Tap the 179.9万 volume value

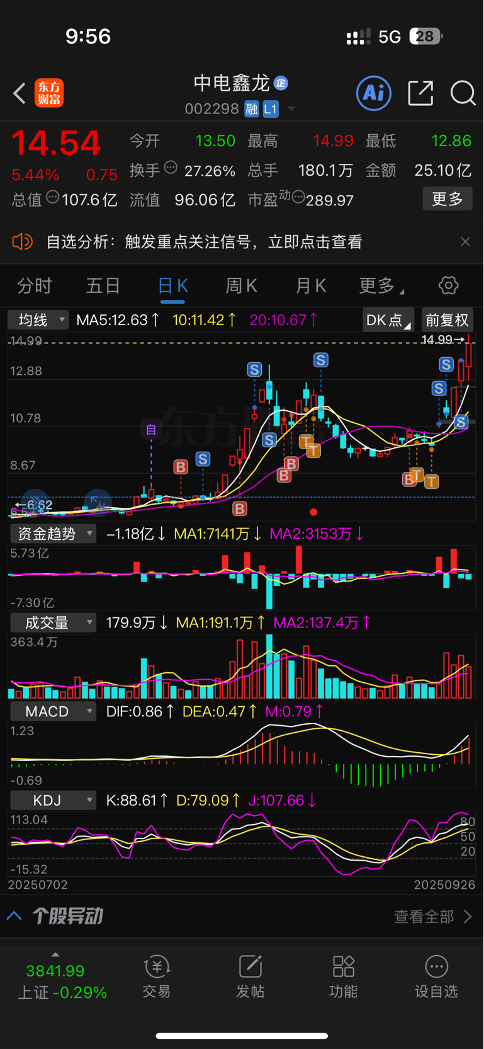(137, 622)
